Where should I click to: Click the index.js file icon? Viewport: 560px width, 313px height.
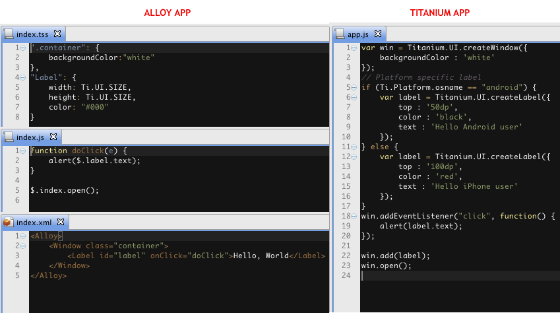(x=9, y=137)
